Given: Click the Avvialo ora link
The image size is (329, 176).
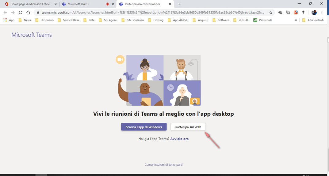Looking at the screenshot, I should point(179,139).
